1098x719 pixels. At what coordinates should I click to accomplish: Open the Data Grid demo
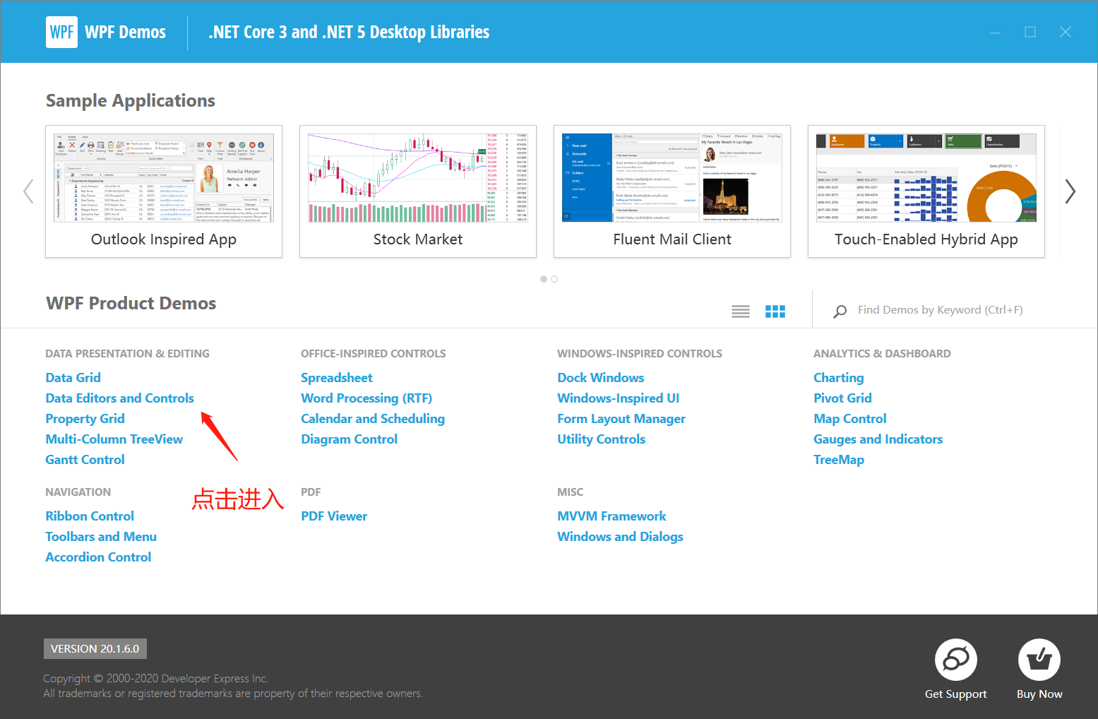[73, 378]
